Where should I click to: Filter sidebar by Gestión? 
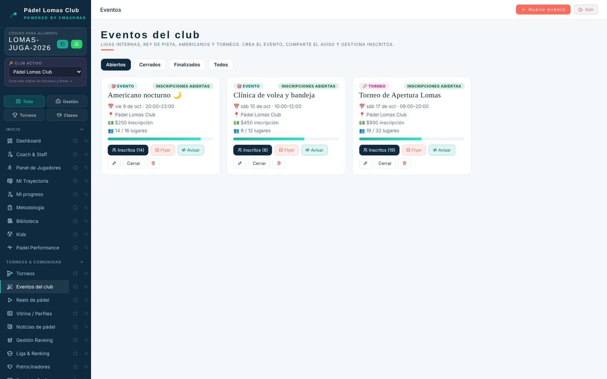pos(67,101)
